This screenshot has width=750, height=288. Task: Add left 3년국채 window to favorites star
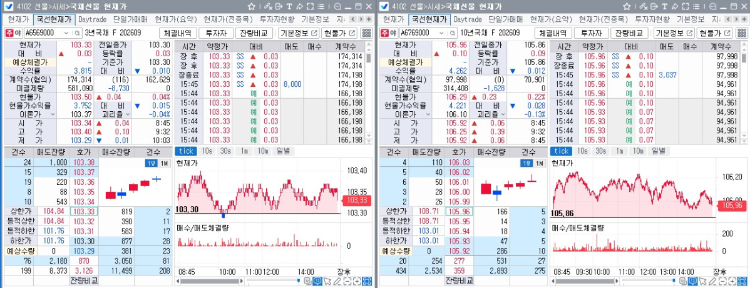[x=252, y=7]
